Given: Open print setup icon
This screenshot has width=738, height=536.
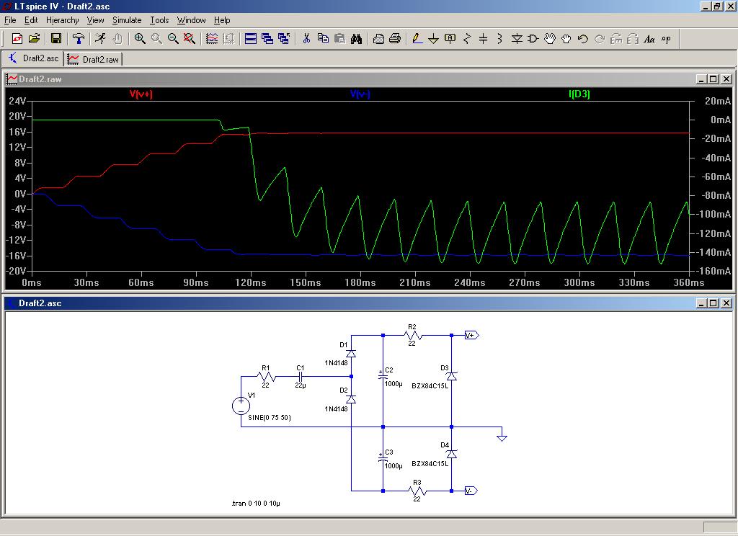Looking at the screenshot, I should (x=378, y=39).
